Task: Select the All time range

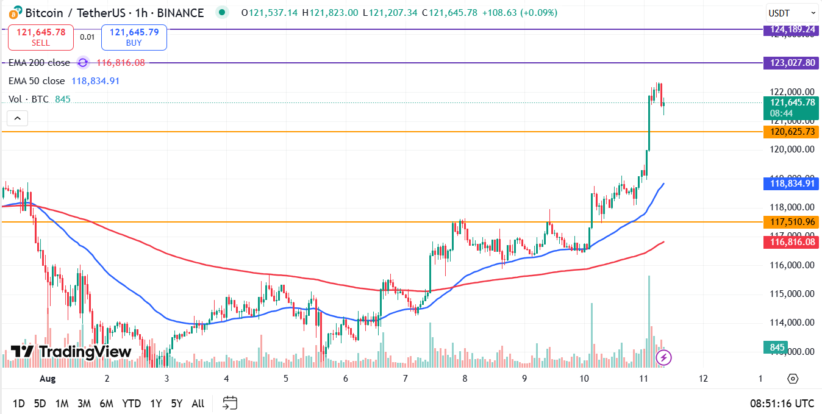Action: pyautogui.click(x=198, y=403)
